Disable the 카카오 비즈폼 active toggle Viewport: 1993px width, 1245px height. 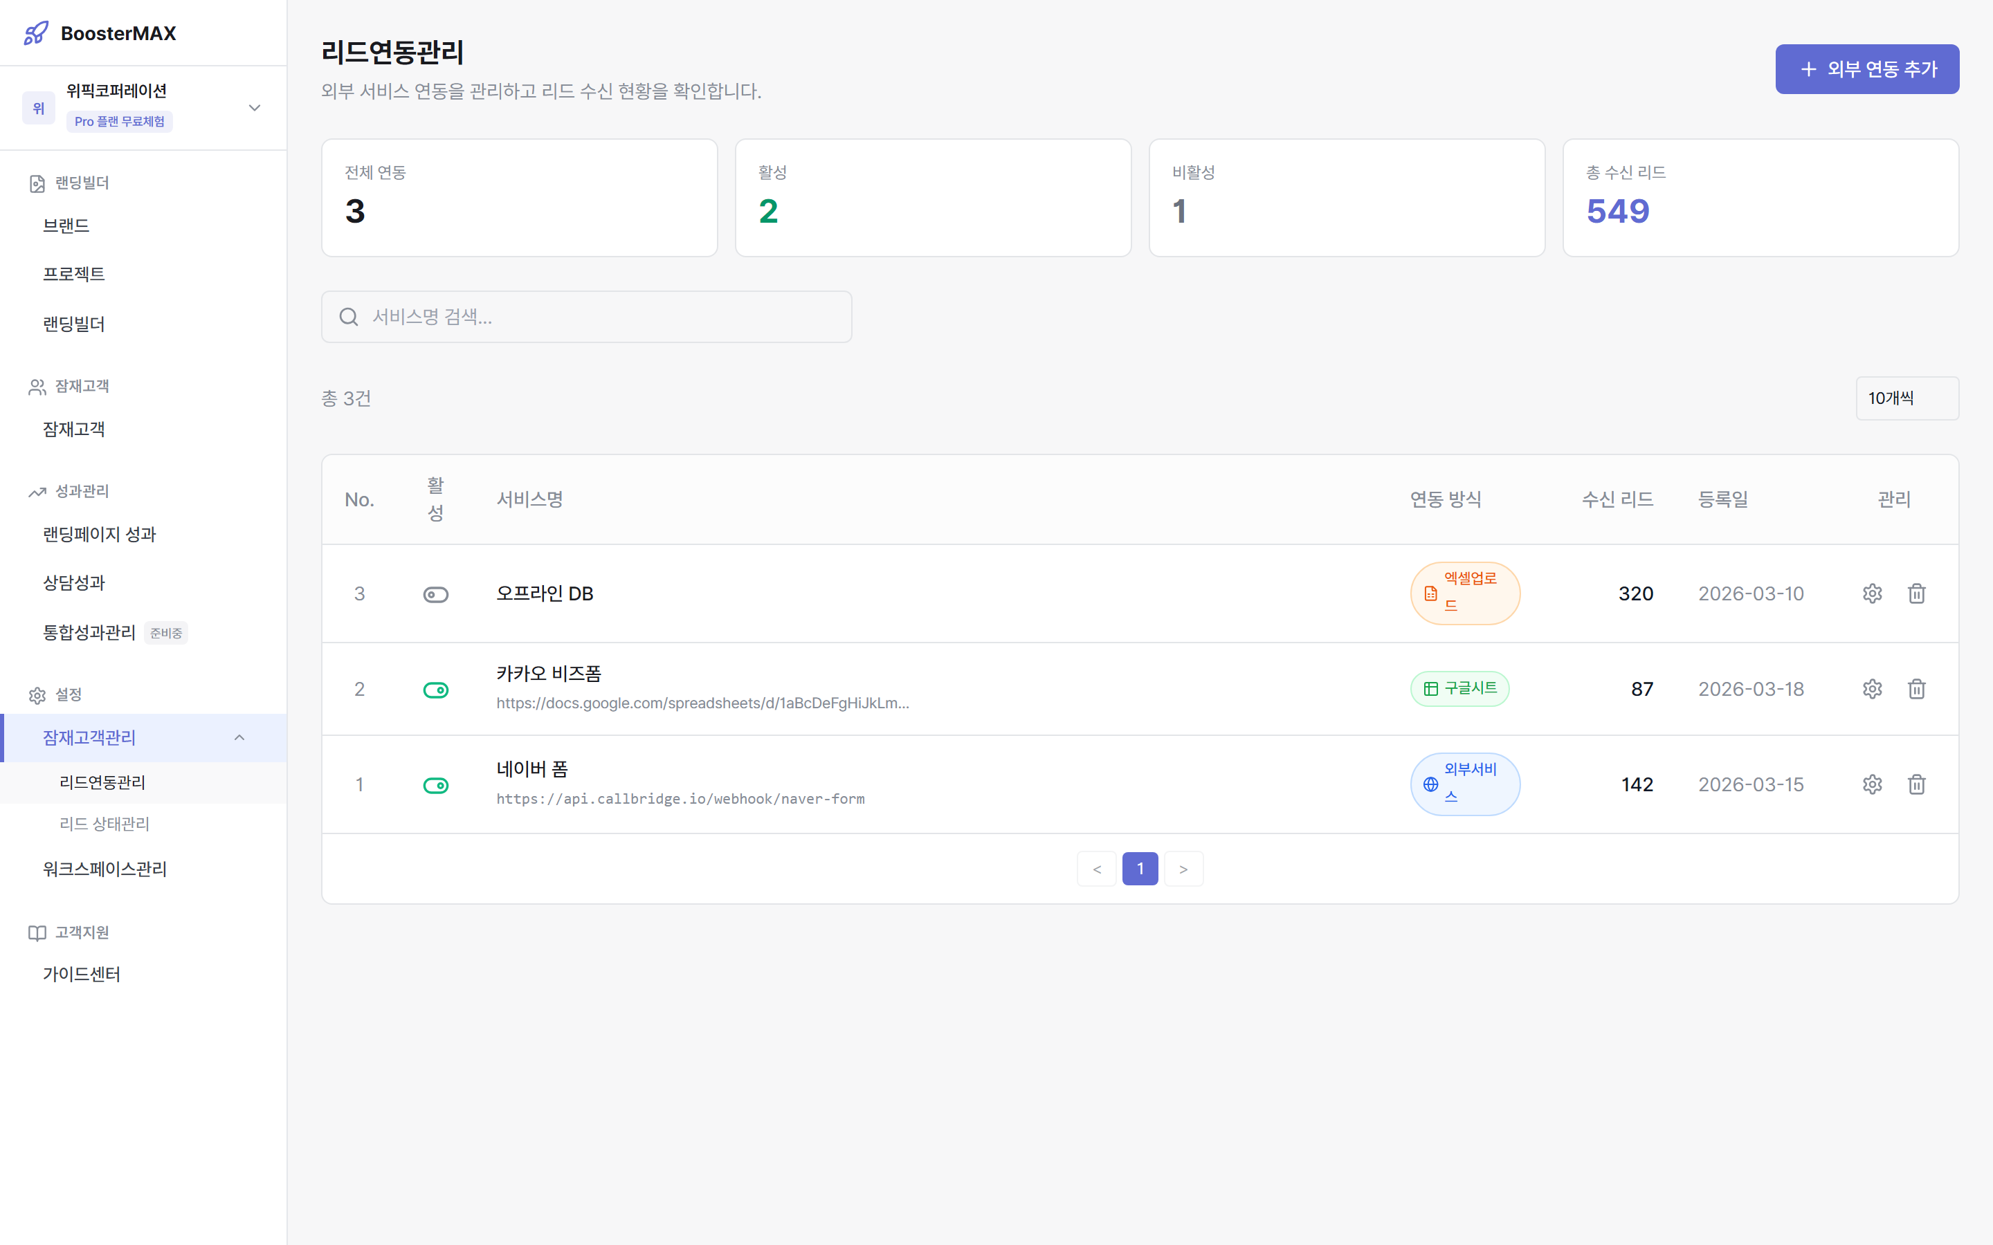coord(436,690)
